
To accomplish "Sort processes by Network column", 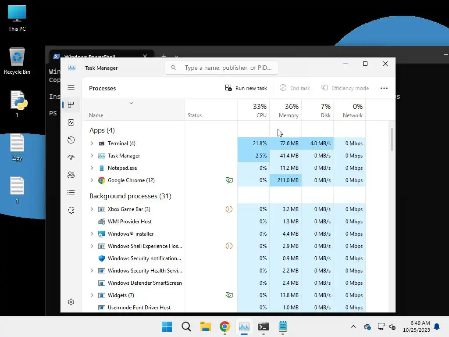I will 350,110.
